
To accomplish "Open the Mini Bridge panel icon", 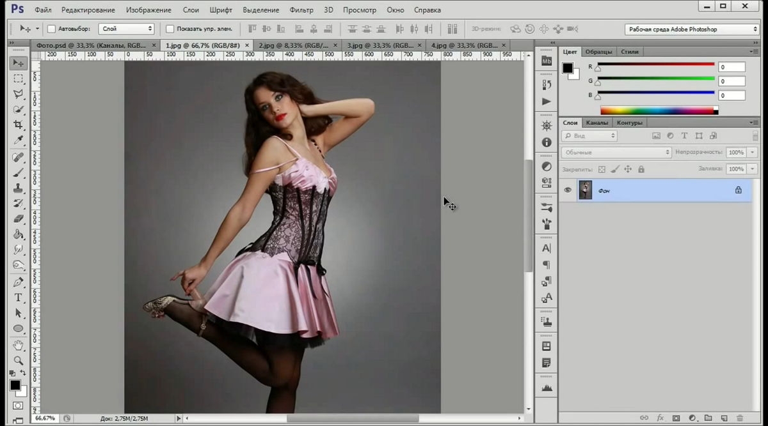I will (x=547, y=61).
